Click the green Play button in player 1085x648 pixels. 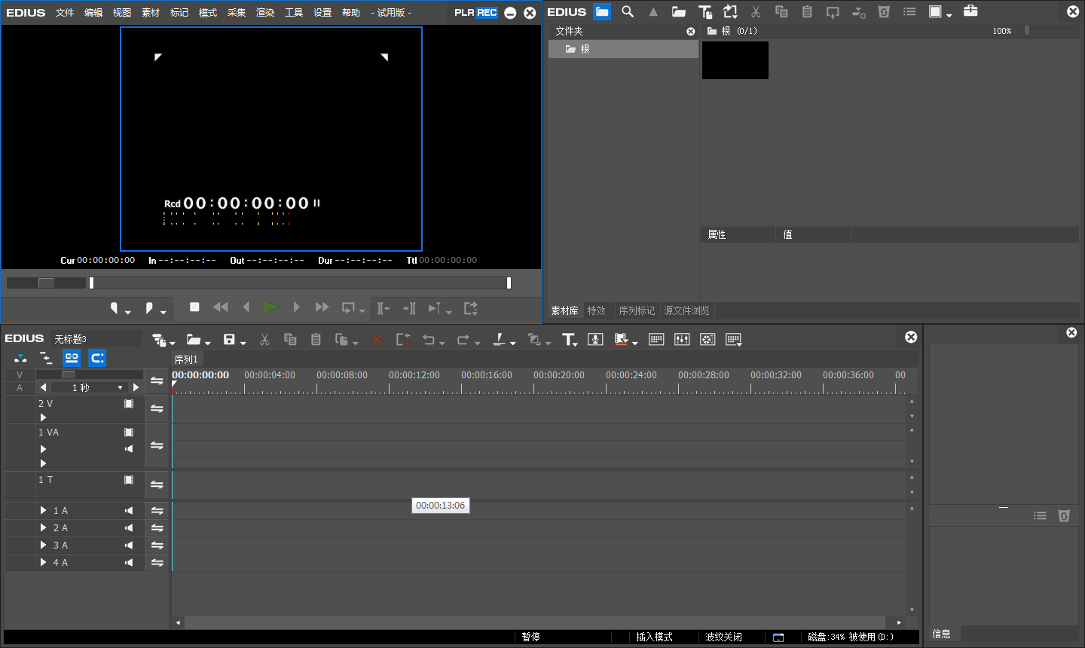click(270, 307)
